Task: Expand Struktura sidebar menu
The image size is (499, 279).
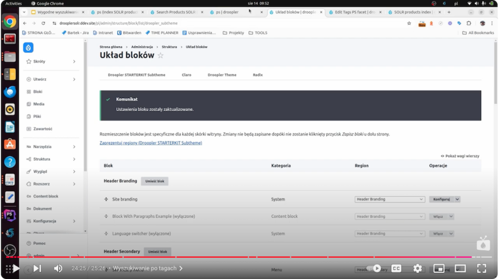Action: [74, 159]
